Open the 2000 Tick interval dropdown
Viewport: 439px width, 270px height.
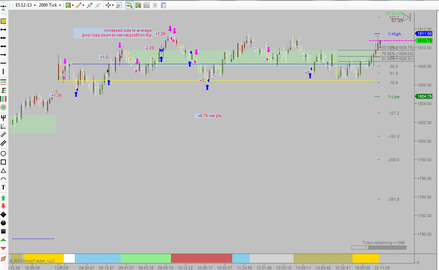tap(50, 5)
